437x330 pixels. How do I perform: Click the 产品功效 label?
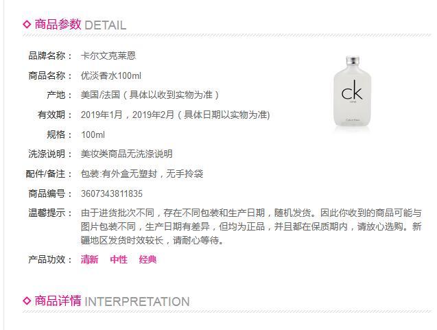coord(49,259)
